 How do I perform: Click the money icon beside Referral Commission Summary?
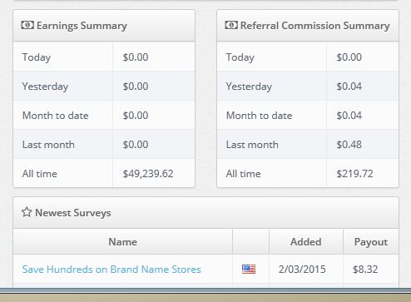click(x=231, y=25)
